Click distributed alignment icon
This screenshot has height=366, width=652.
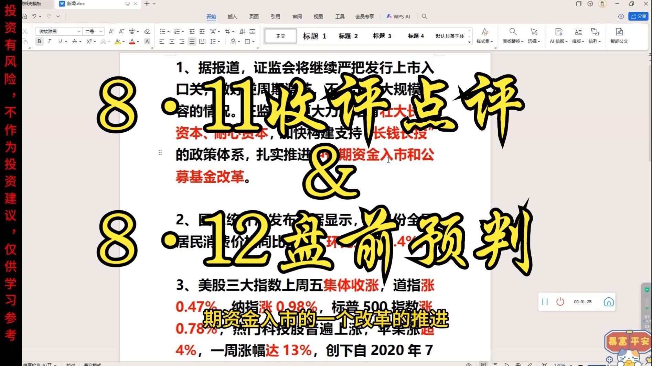pyautogui.click(x=202, y=41)
